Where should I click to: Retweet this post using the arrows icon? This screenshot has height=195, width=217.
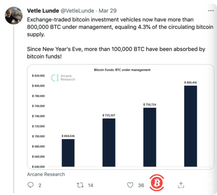click(x=80, y=185)
